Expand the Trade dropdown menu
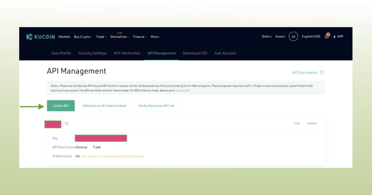This screenshot has height=195, width=372. (x=101, y=37)
